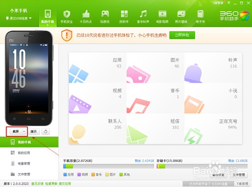Open the 小说 tile showing 0
The image size is (252, 187).
[x=213, y=98]
